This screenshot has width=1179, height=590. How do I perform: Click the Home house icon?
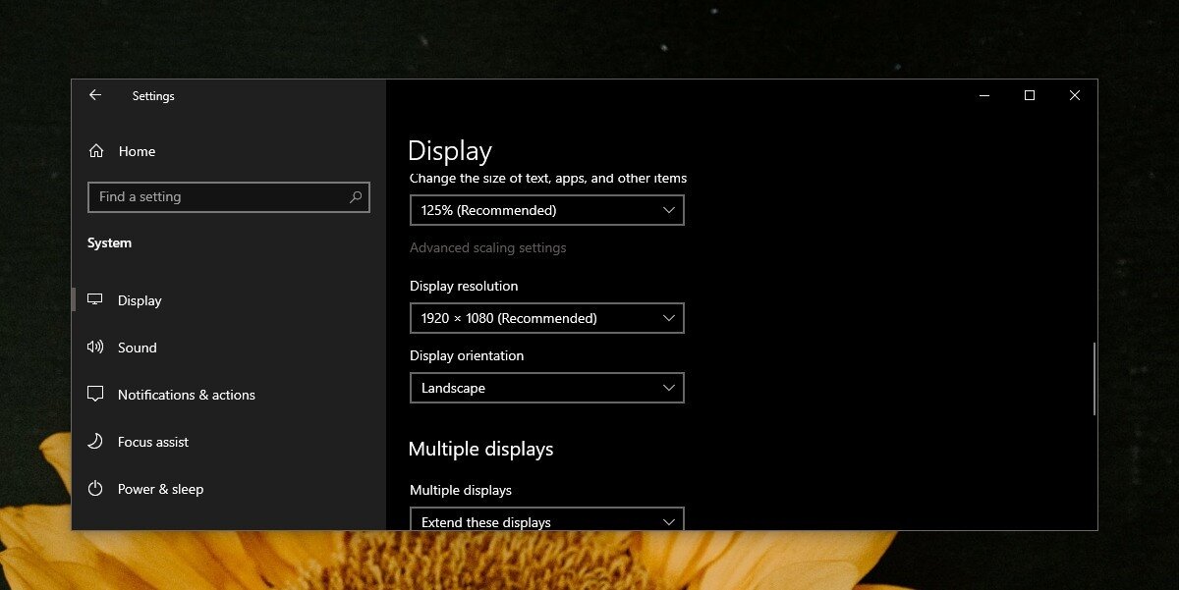point(95,150)
